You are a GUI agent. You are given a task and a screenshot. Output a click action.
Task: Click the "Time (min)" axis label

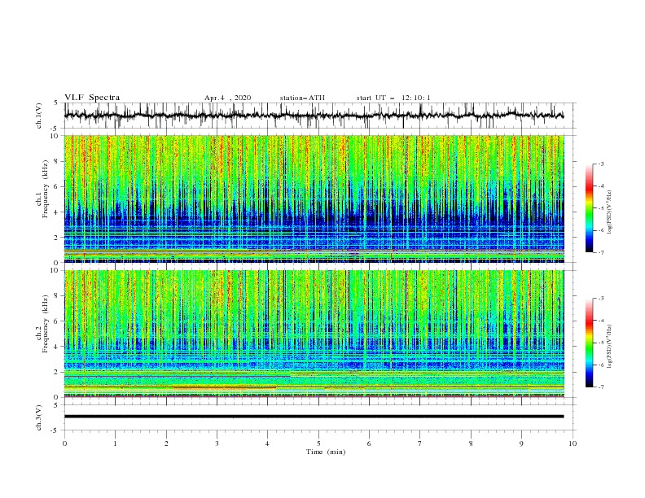pyautogui.click(x=326, y=452)
